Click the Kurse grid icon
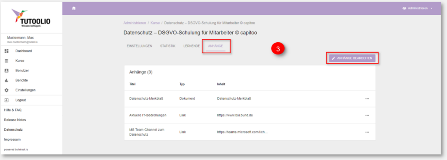 coord(7,61)
